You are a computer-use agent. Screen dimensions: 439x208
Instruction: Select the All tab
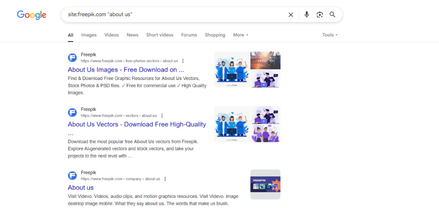71,35
